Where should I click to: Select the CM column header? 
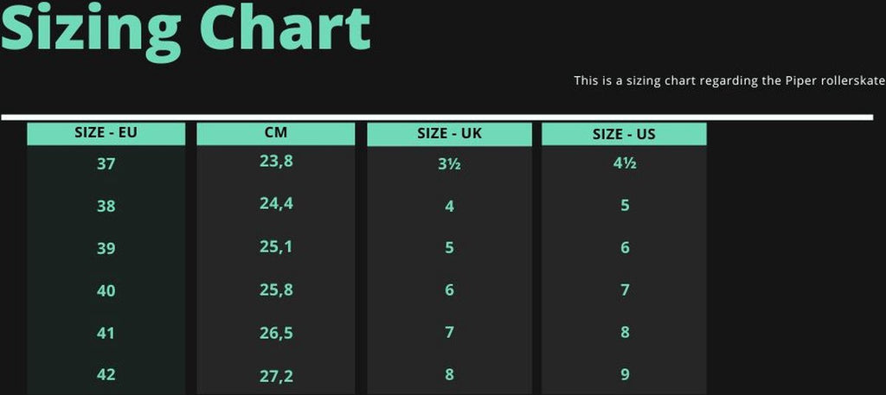click(x=276, y=134)
